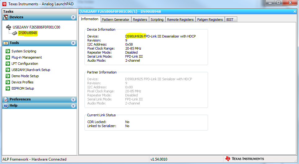299x164 pixels.
Task: Click the Help header label
Action: tap(14, 105)
